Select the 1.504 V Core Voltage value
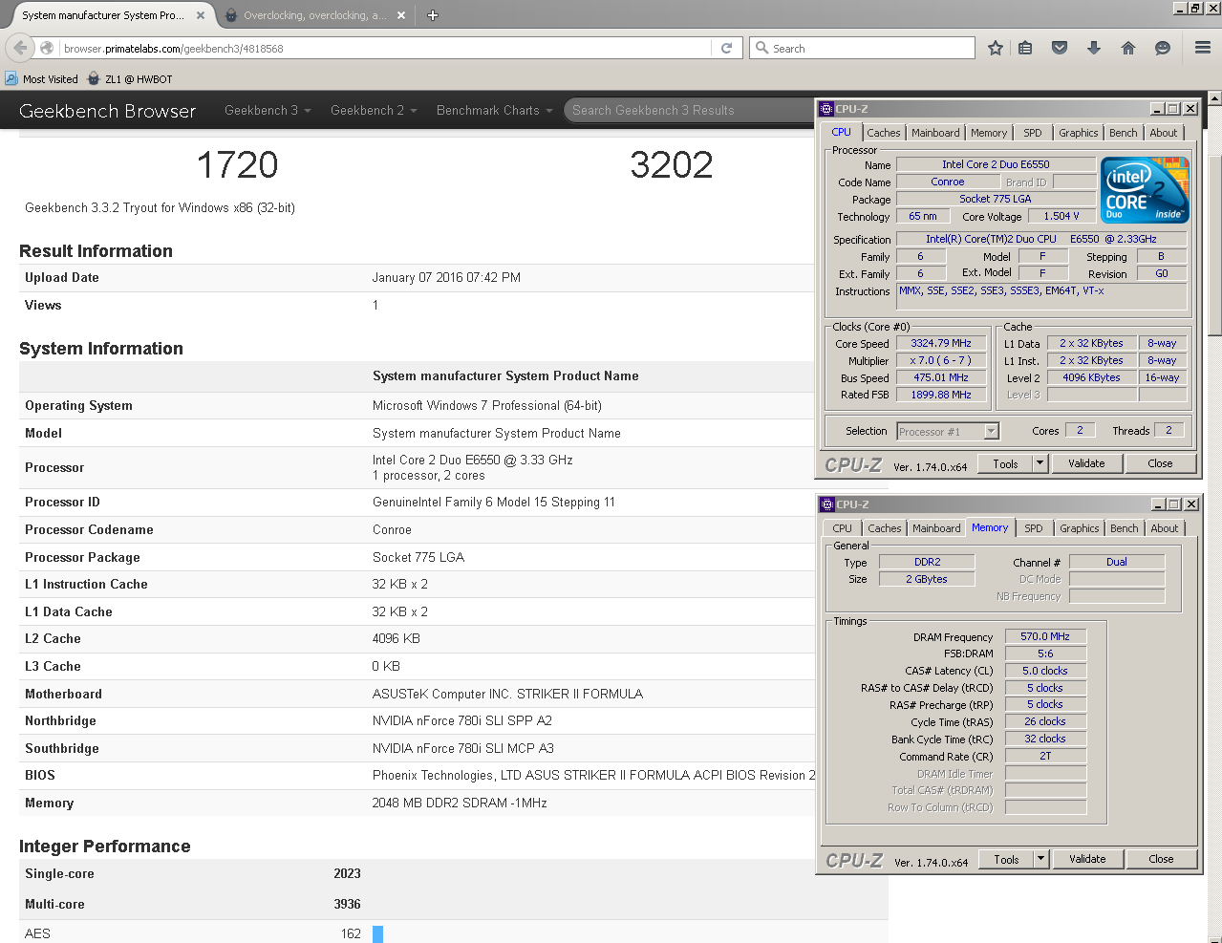The height and width of the screenshot is (943, 1222). [1061, 217]
